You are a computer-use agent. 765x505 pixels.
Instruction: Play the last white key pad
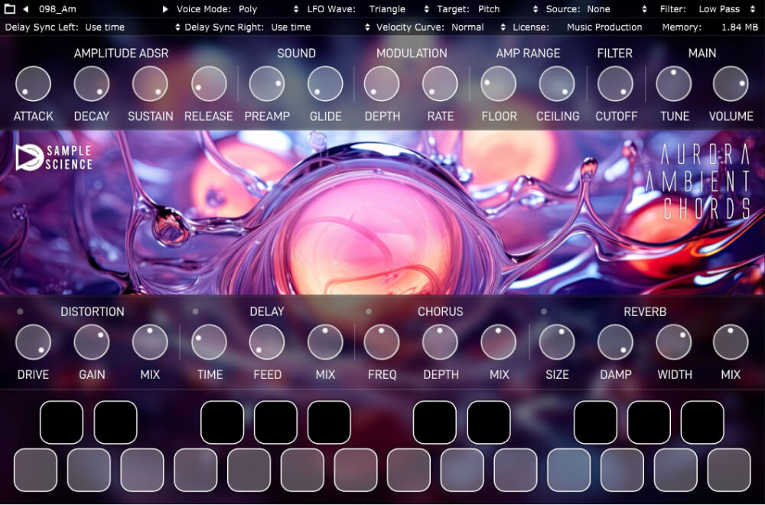click(x=729, y=471)
